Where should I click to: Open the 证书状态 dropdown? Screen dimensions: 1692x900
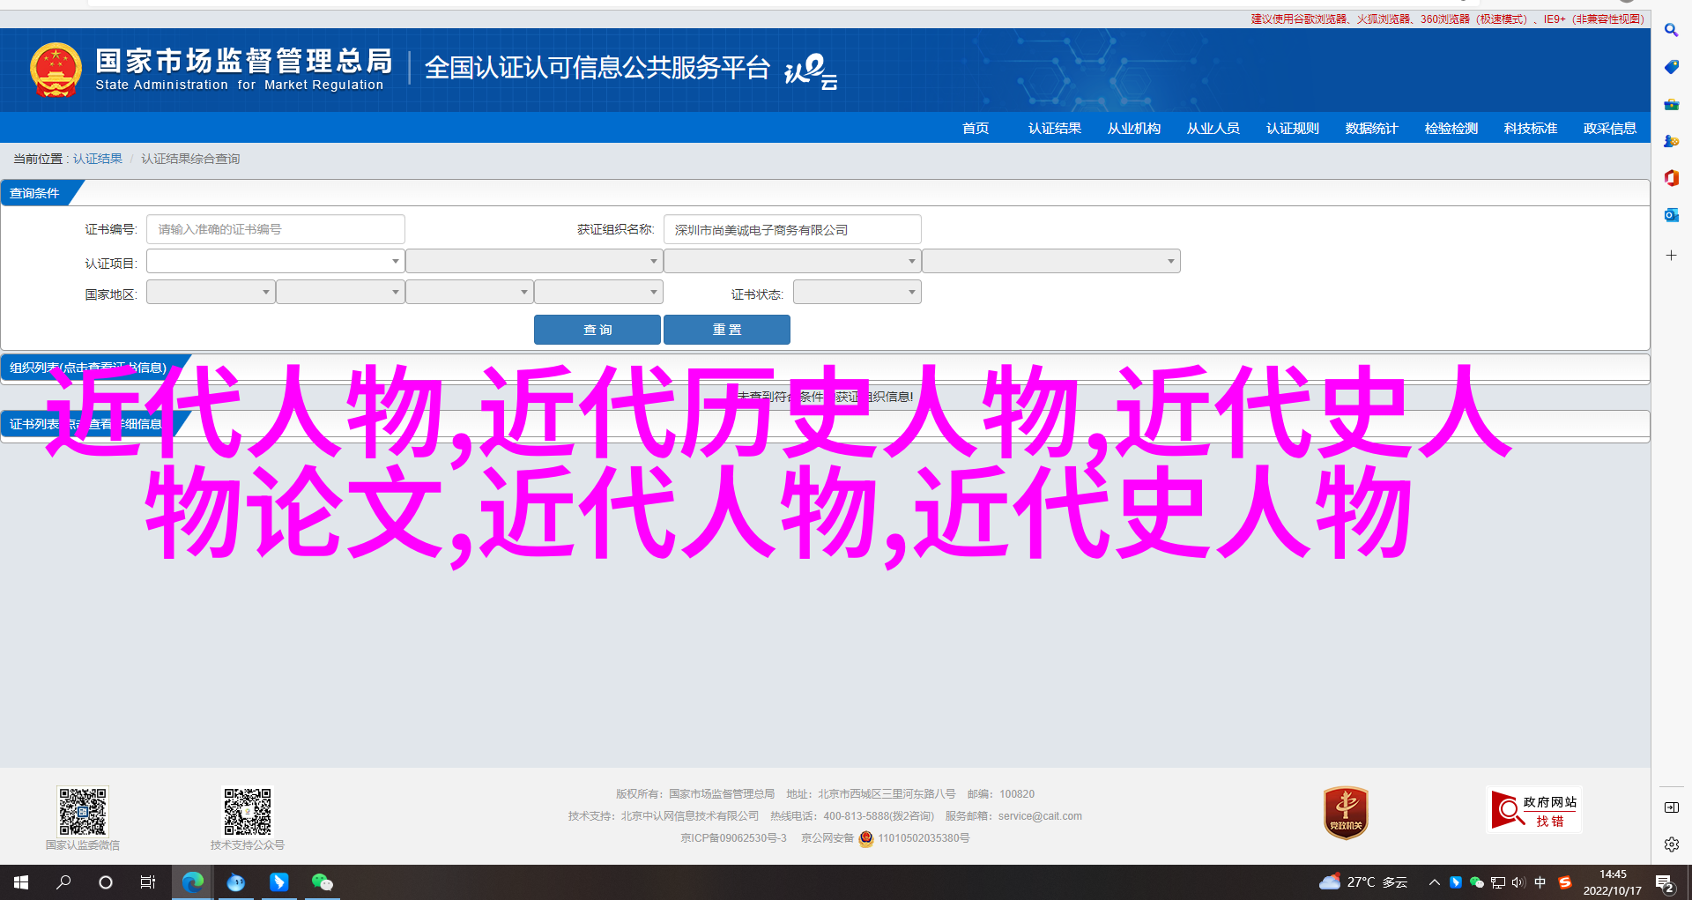857,292
